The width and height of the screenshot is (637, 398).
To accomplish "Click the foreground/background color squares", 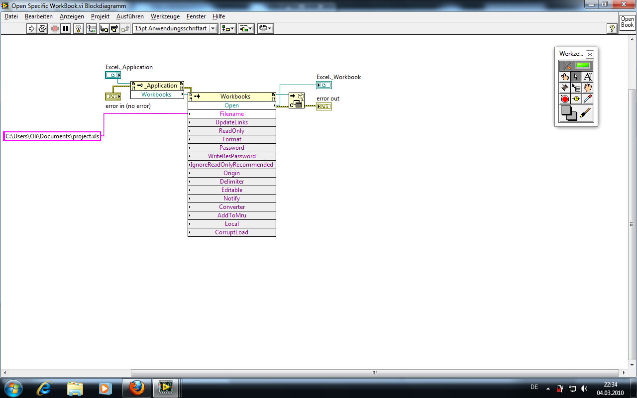I will tap(568, 113).
